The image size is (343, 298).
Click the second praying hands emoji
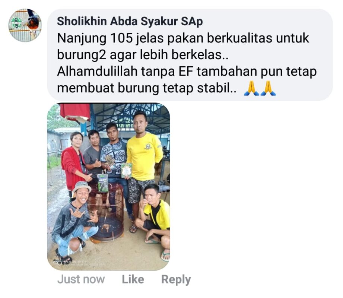pos(268,88)
